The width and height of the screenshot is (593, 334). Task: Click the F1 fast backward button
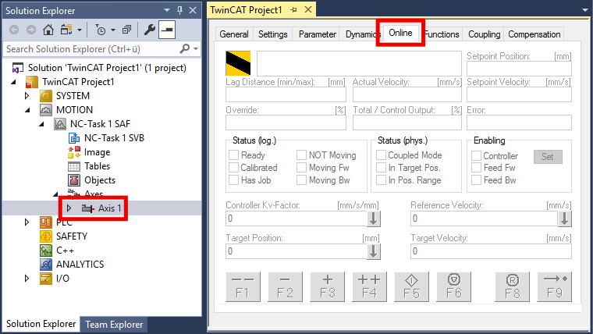(x=243, y=286)
